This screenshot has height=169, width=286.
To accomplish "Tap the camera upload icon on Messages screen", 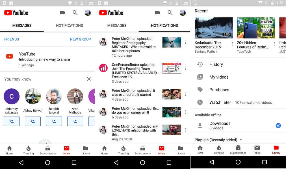I will (62, 13).
